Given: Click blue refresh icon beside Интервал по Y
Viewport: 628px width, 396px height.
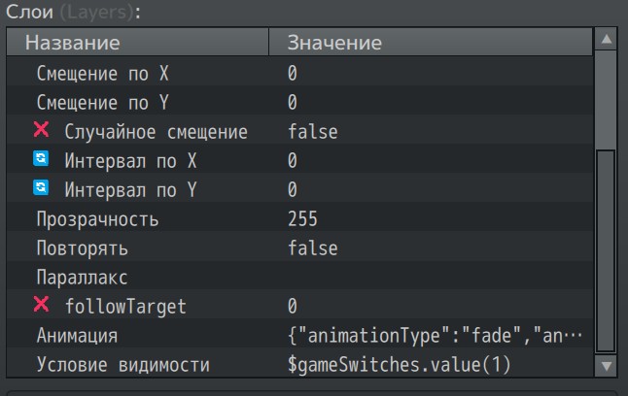Looking at the screenshot, I should (x=41, y=187).
